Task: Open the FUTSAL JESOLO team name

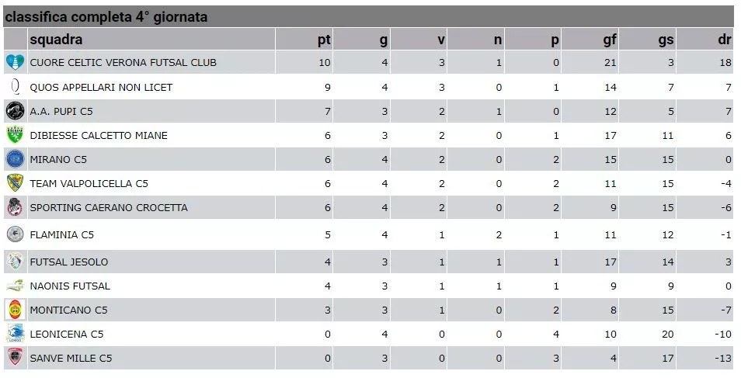Action: pos(69,262)
